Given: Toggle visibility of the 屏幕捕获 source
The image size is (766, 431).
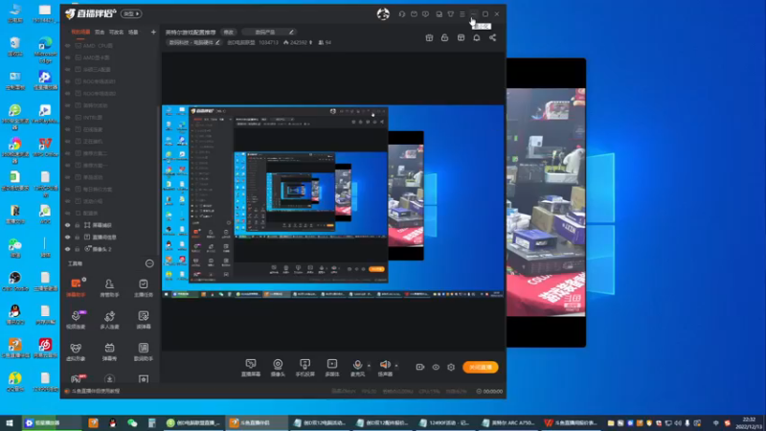Looking at the screenshot, I should (68, 225).
